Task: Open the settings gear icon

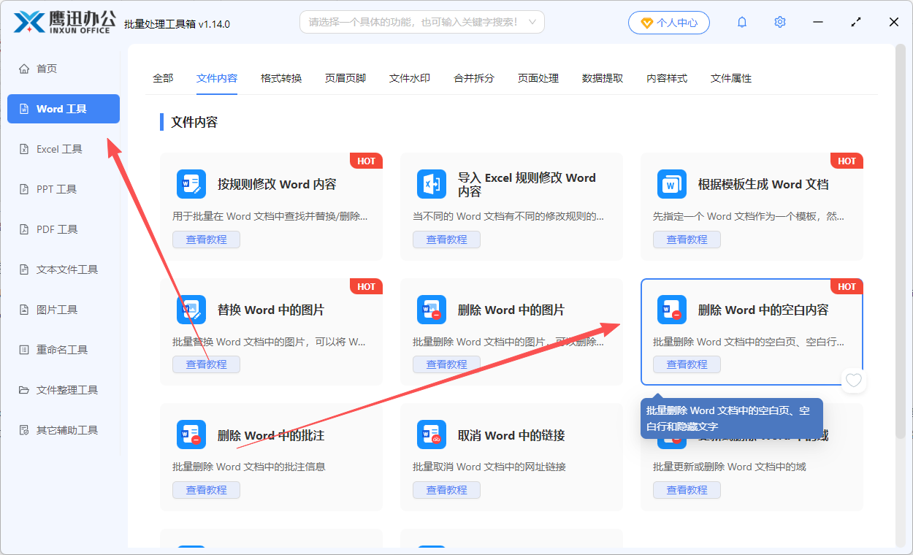Action: click(779, 22)
